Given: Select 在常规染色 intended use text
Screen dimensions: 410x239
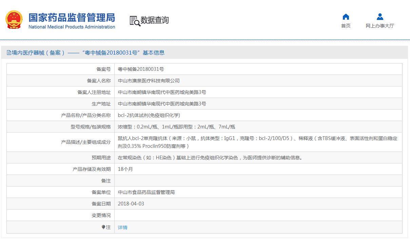Looking at the screenshot, I should point(210,158).
